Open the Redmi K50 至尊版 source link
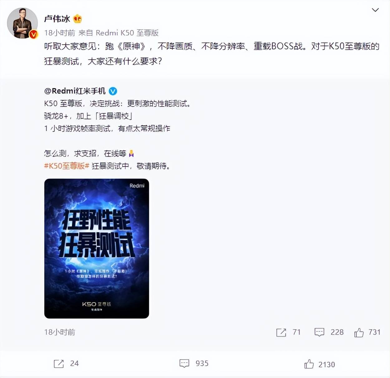 point(127,33)
